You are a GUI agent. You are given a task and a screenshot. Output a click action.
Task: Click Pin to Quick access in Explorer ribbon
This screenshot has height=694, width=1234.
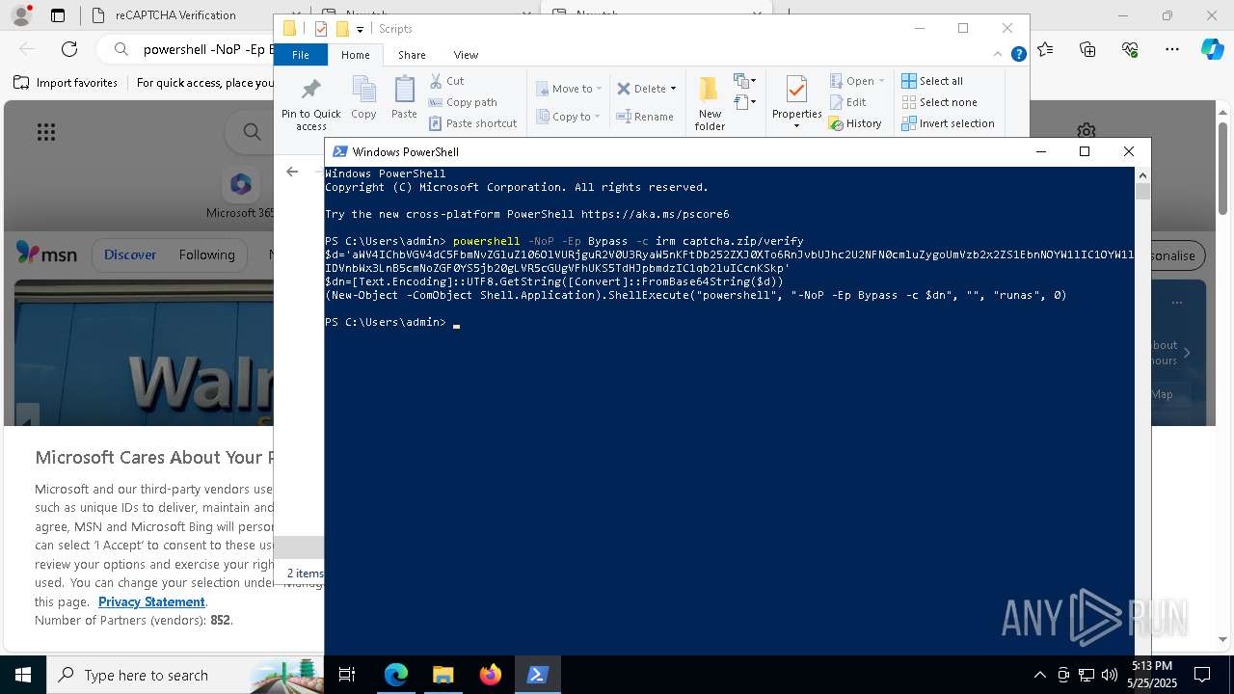click(x=310, y=104)
